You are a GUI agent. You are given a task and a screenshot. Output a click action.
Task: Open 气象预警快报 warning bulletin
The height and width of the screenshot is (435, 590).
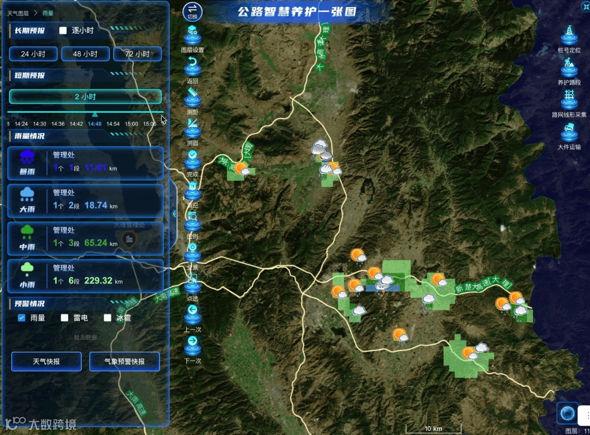point(125,361)
